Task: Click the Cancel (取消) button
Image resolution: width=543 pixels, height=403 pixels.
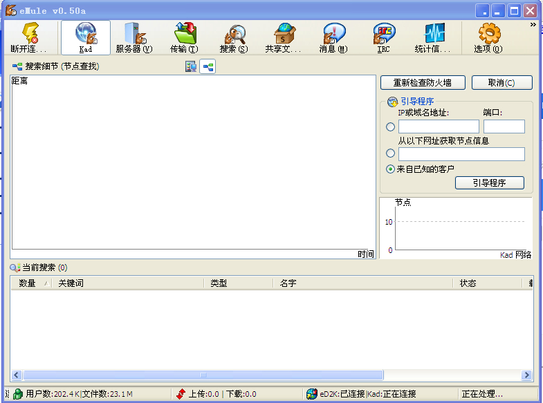Action: [501, 83]
